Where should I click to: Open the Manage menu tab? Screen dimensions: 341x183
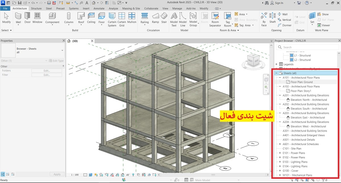pos(177,9)
